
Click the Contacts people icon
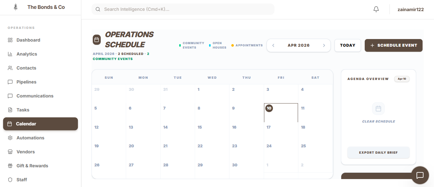pyautogui.click(x=10, y=68)
